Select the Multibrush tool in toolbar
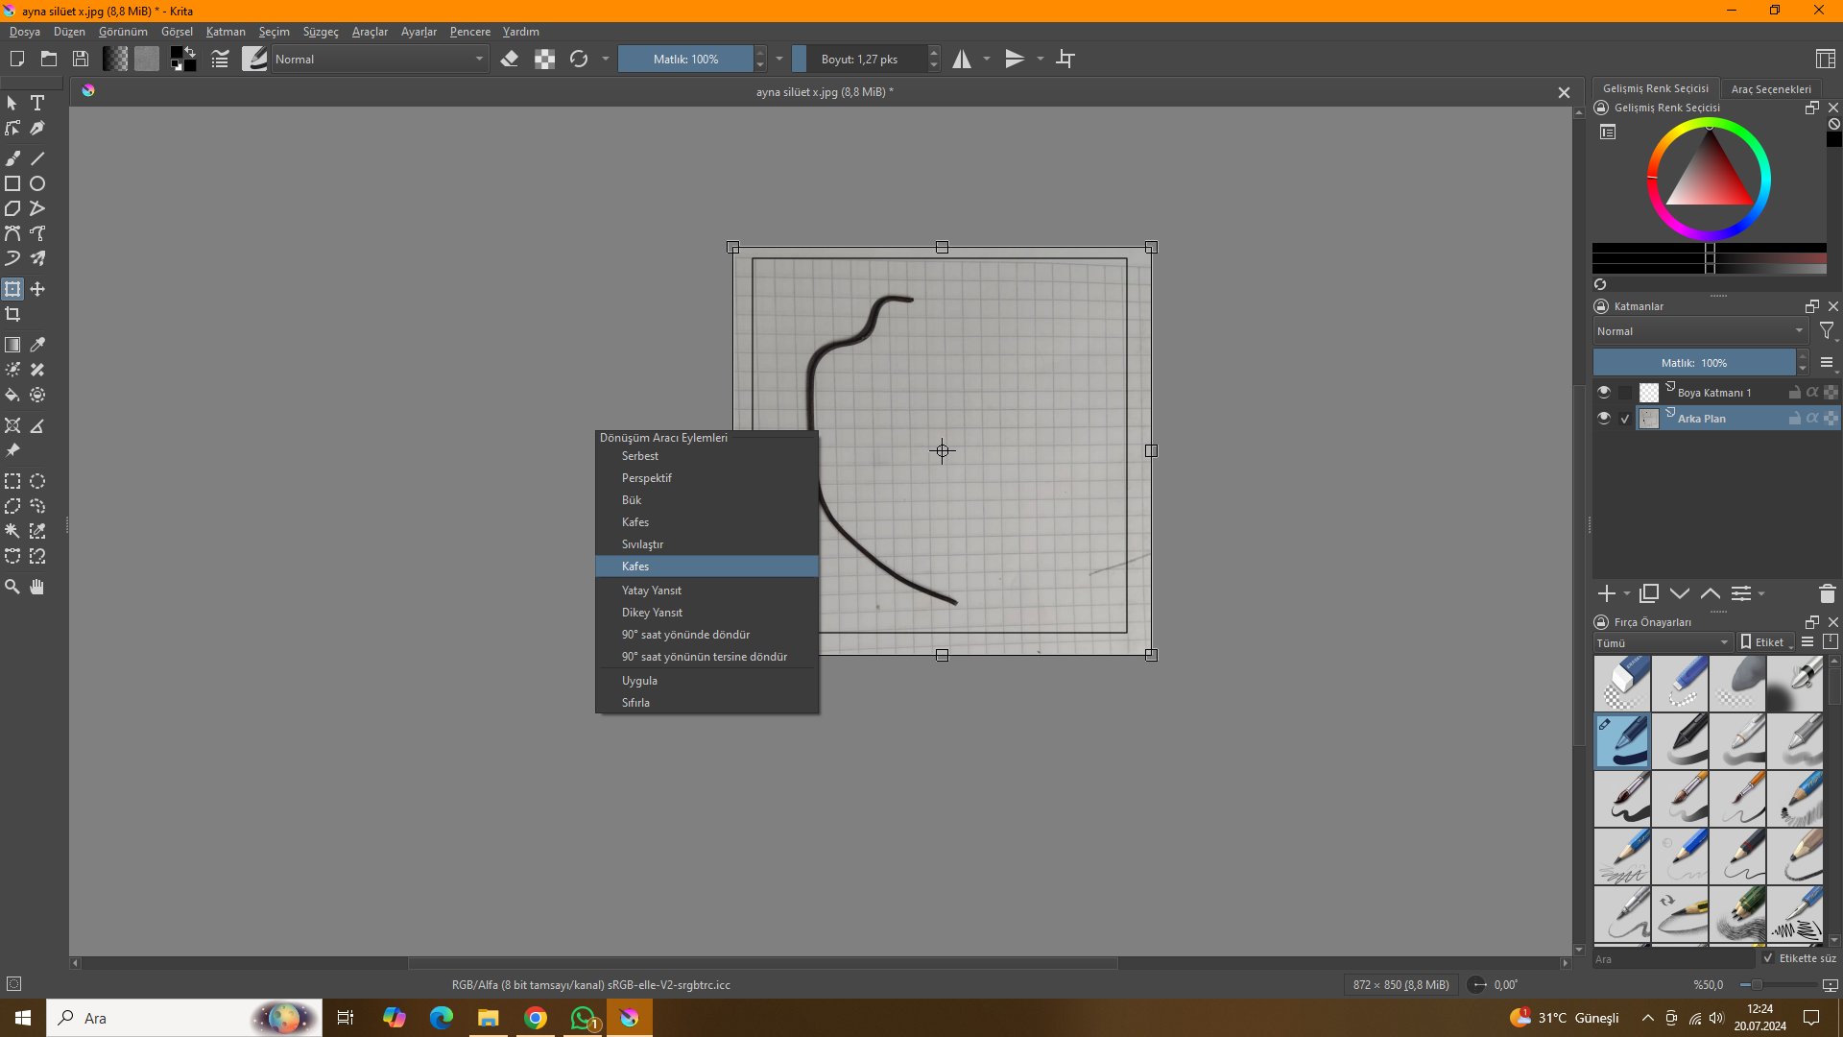1843x1037 pixels. click(36, 258)
